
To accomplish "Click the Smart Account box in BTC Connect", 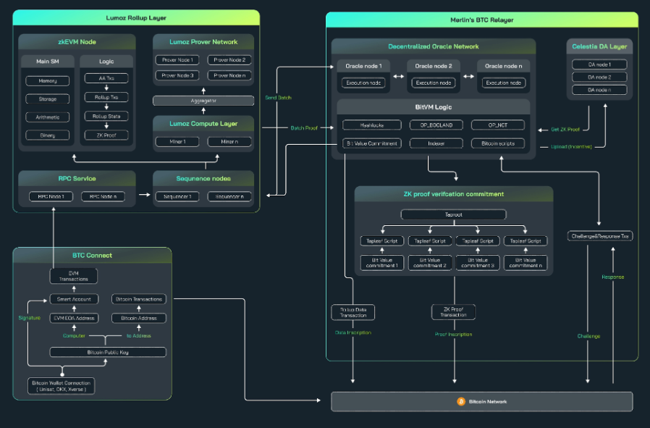I will pyautogui.click(x=75, y=298).
